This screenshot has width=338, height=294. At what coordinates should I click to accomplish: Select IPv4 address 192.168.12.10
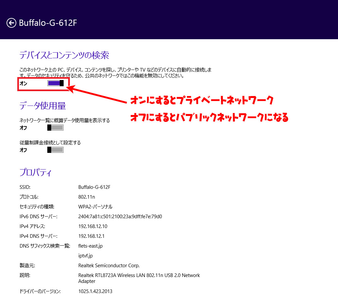coord(93,226)
